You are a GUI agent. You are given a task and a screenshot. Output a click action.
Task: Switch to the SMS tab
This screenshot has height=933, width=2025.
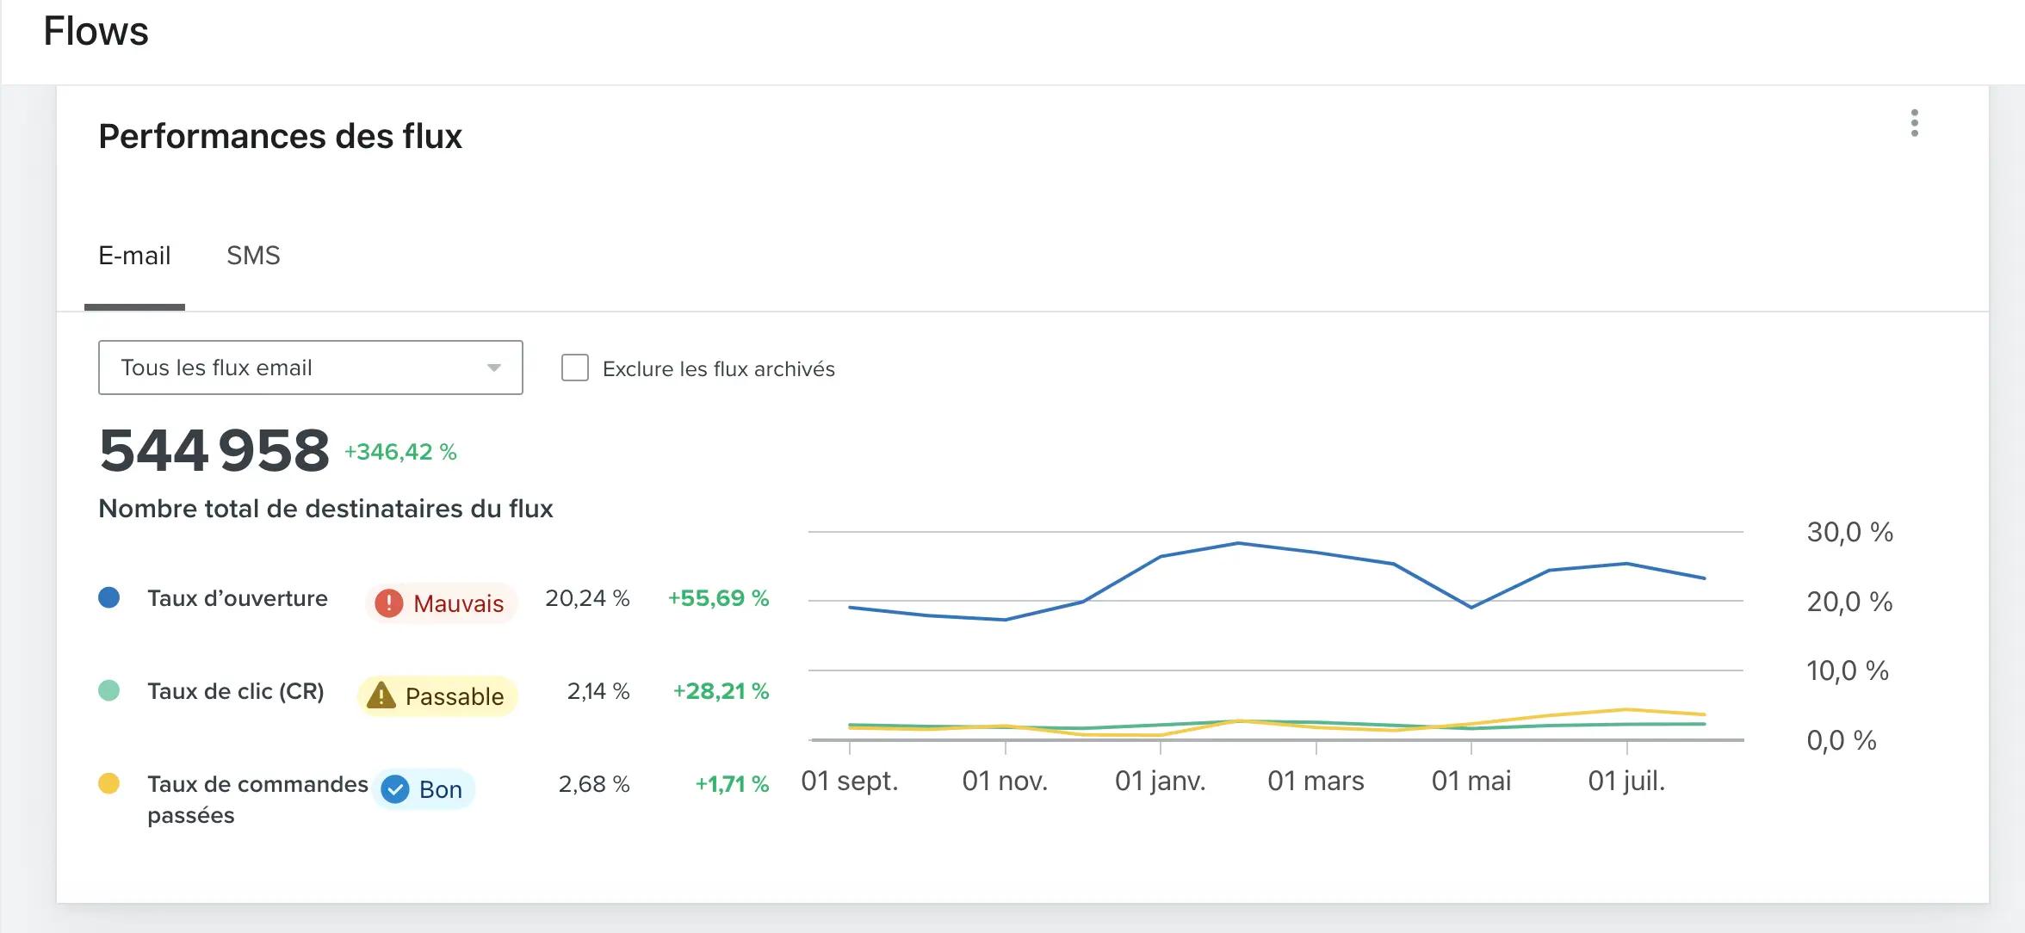pos(253,256)
